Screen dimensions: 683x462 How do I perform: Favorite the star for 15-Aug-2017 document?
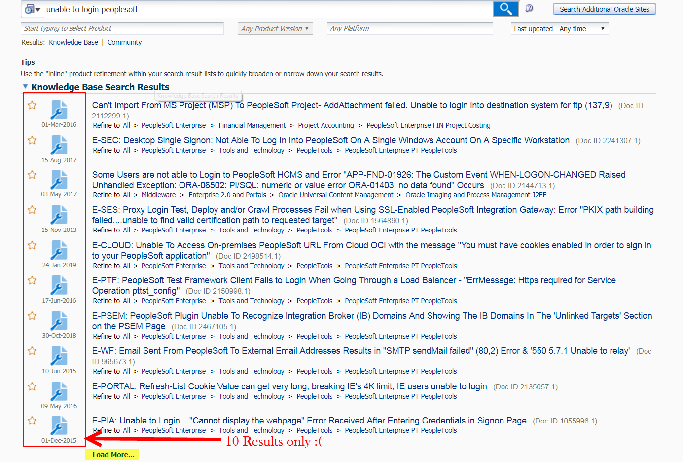pos(32,140)
